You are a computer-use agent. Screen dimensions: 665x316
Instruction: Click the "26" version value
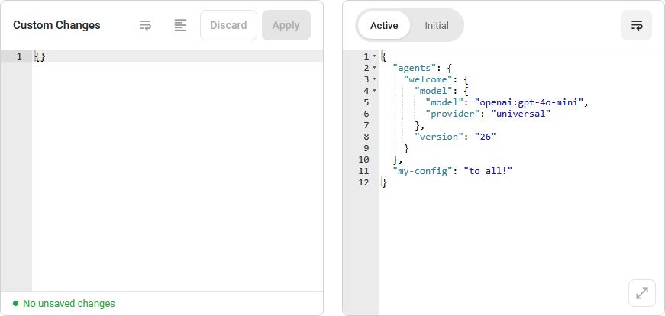click(x=486, y=137)
